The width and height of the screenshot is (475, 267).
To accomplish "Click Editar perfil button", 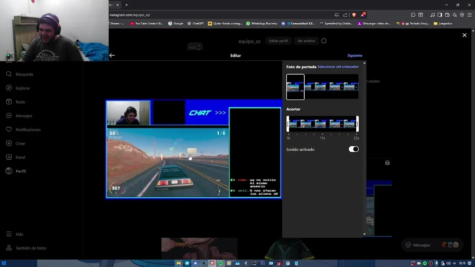I will [x=278, y=41].
